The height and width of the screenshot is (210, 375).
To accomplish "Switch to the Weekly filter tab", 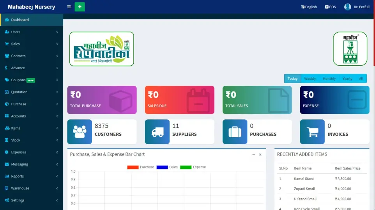I will point(310,79).
